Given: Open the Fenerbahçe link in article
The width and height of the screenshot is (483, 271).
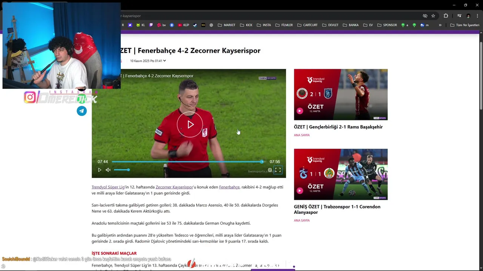Looking at the screenshot, I should click(229, 187).
